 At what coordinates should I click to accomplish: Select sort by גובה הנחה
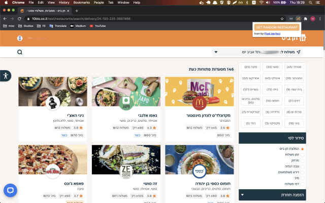point(303,166)
